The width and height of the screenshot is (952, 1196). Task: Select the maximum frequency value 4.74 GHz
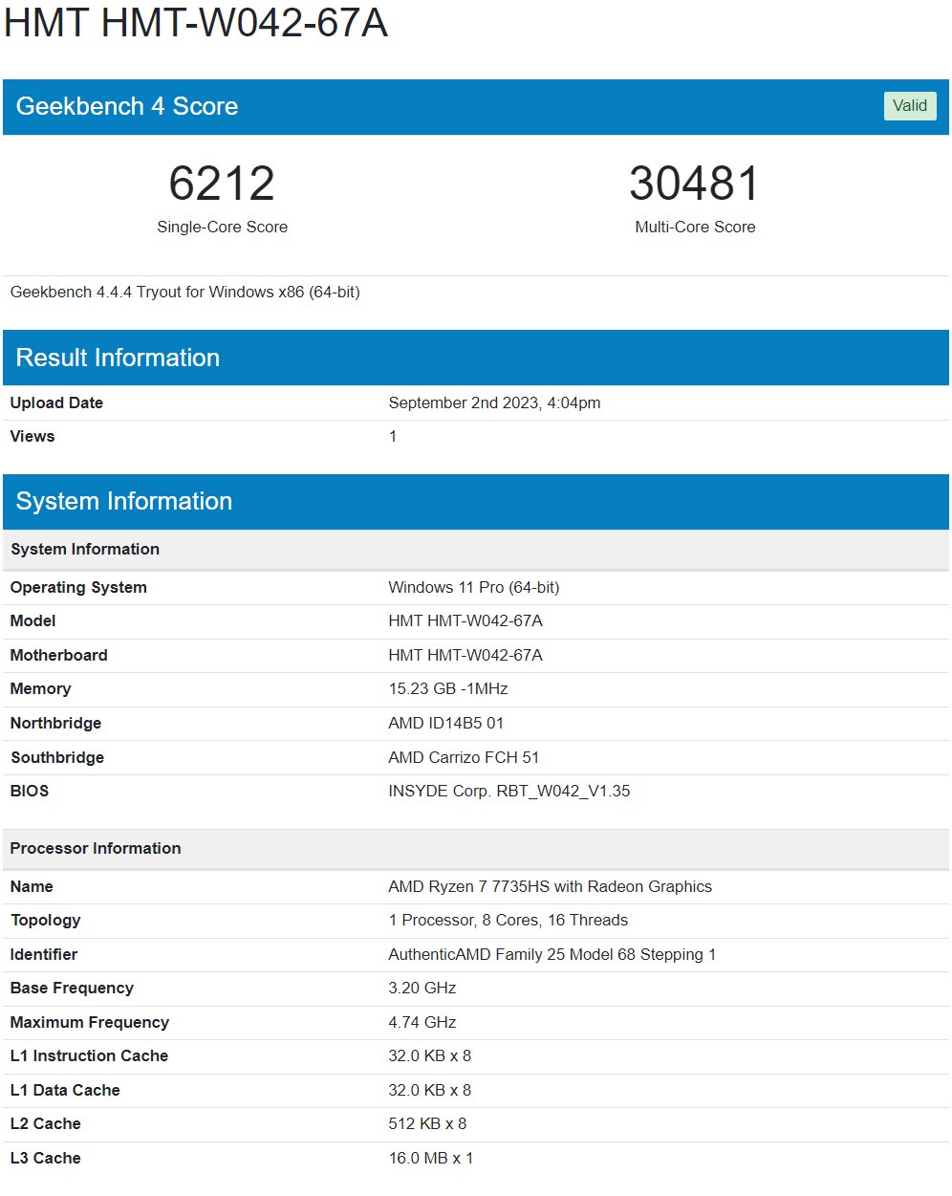pyautogui.click(x=422, y=1022)
